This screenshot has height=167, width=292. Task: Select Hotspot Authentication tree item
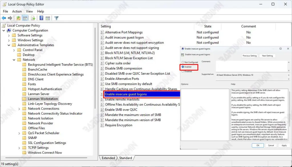click(45, 89)
